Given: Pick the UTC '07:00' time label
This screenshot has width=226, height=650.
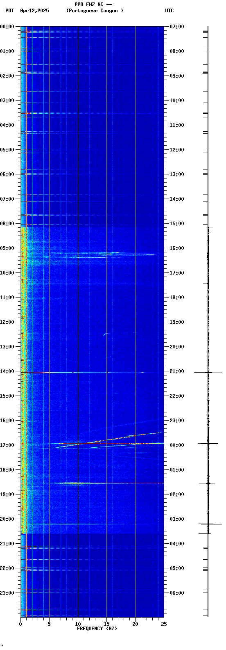Looking at the screenshot, I should [x=176, y=27].
